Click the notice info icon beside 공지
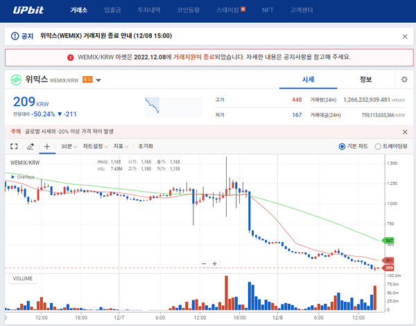The width and height of the screenshot is (416, 326). [15, 36]
